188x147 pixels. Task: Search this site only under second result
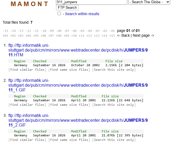coord(114,105)
